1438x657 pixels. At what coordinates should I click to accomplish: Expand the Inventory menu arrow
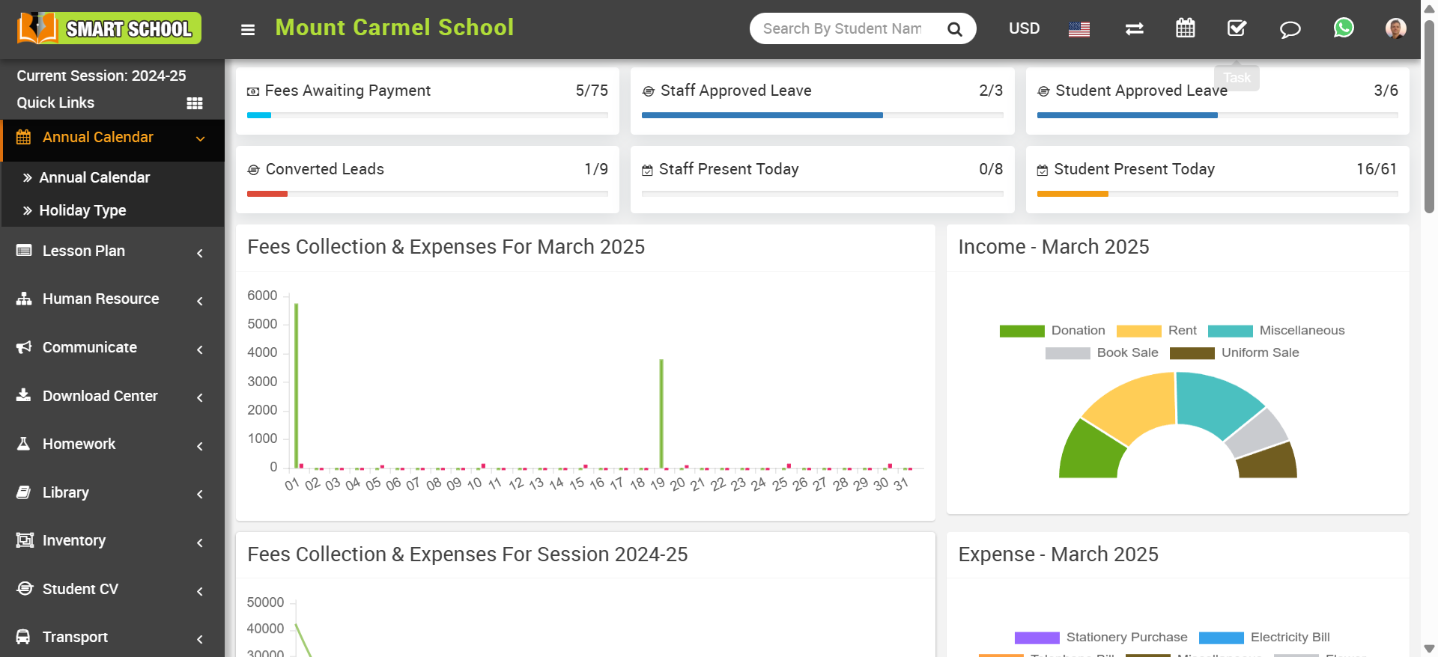click(x=200, y=543)
